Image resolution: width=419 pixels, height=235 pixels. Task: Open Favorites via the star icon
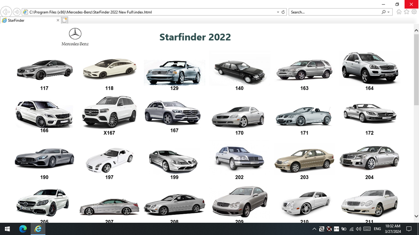point(406,12)
